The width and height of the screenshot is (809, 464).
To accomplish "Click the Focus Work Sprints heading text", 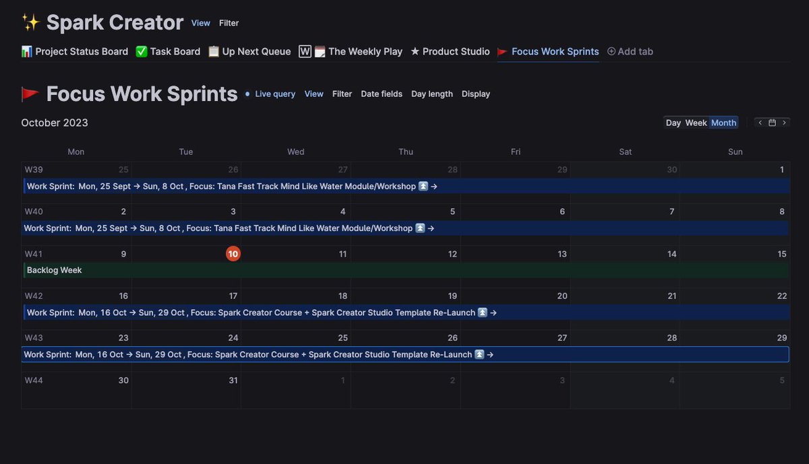I will [142, 94].
